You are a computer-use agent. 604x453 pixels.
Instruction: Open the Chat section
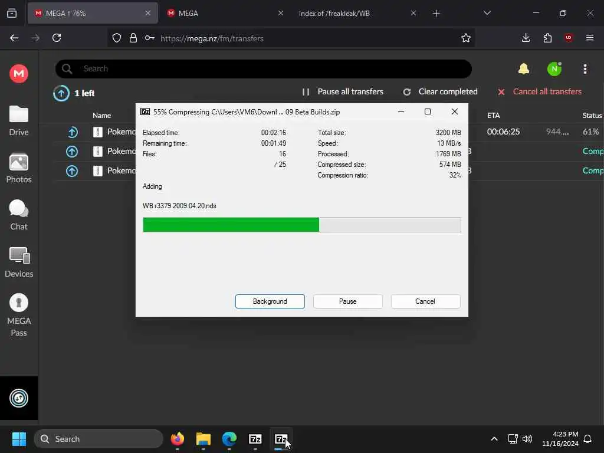pyautogui.click(x=18, y=215)
